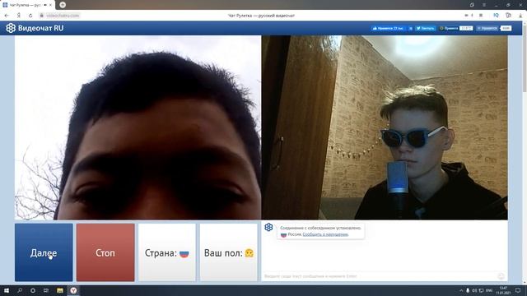Open Task View on the taskbar
Image resolution: width=527 pixels, height=296 pixels.
tap(46, 290)
